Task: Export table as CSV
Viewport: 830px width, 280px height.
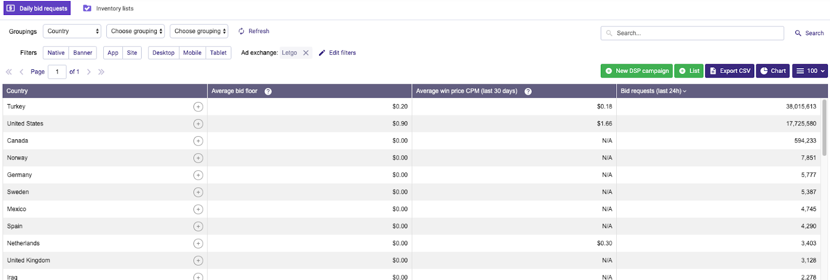Action: point(729,71)
